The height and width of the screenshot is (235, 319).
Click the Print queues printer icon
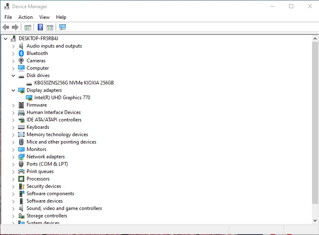[x=21, y=171]
